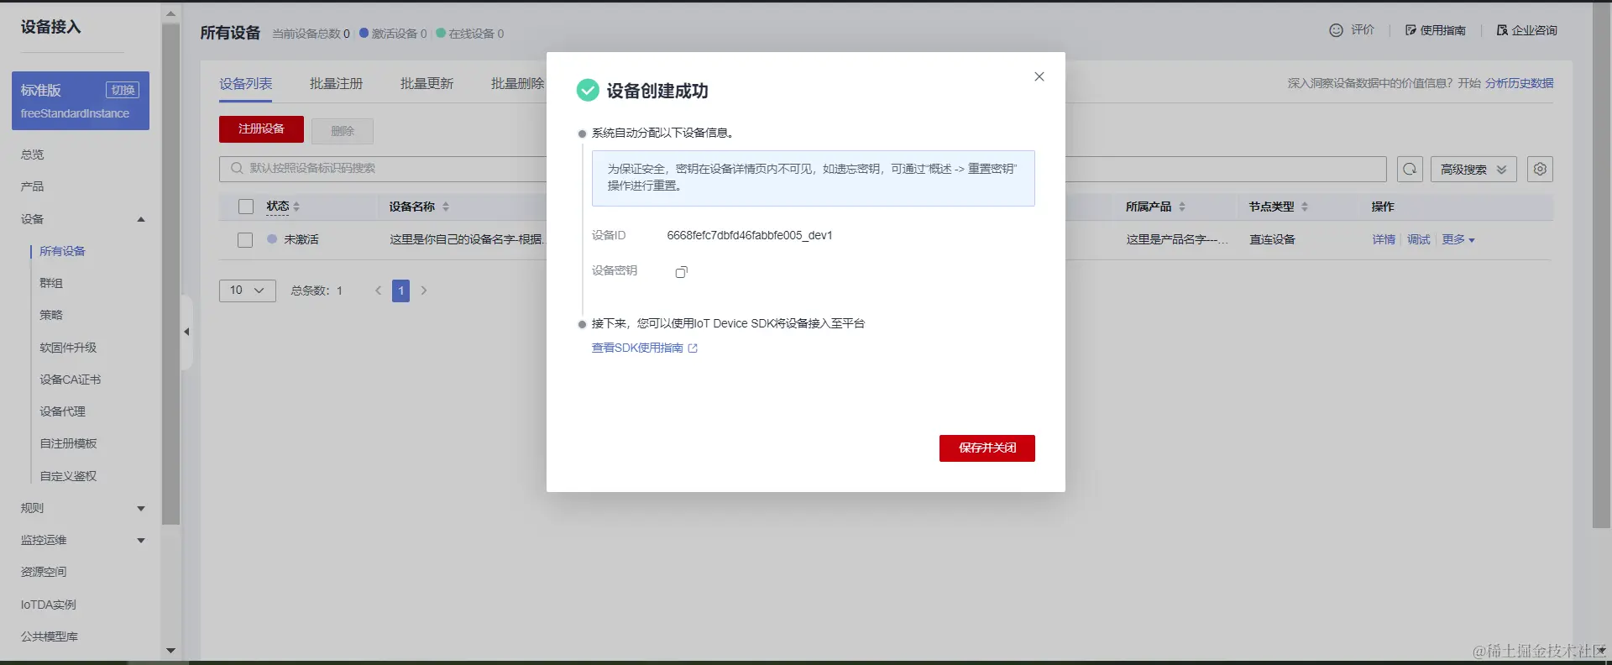Open the 查看SDK使用指南 link
The image size is (1612, 665).
pyautogui.click(x=637, y=348)
